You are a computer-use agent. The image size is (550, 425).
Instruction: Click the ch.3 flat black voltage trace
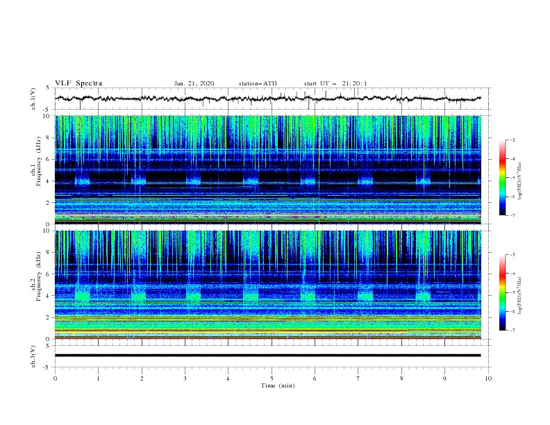click(x=267, y=356)
